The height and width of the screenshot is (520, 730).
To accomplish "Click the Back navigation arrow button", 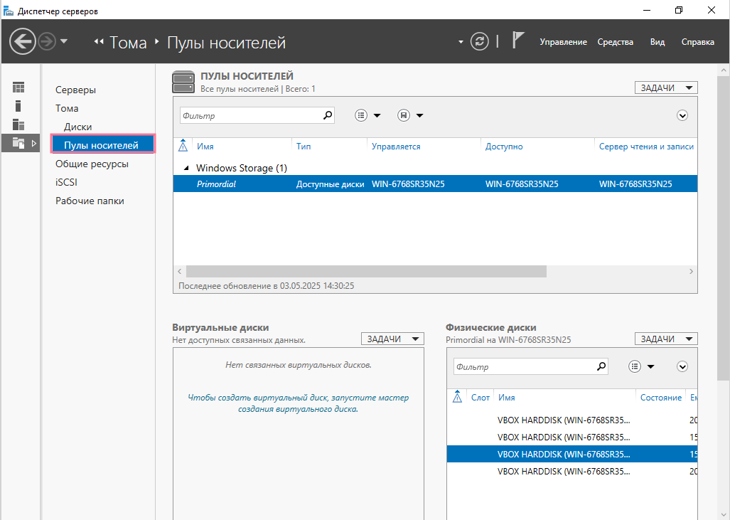I will tap(23, 41).
